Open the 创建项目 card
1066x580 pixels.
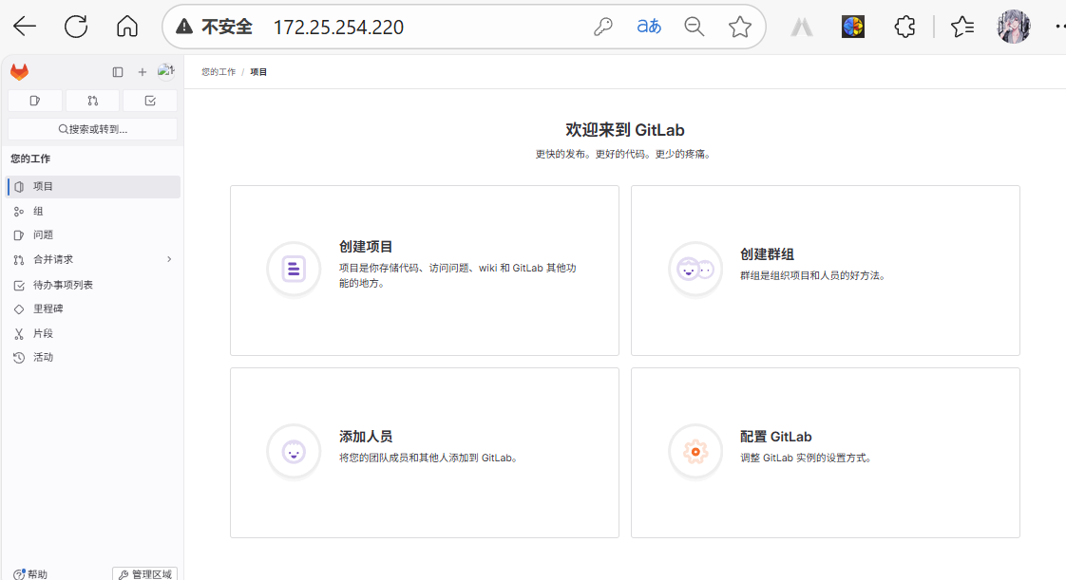(425, 271)
